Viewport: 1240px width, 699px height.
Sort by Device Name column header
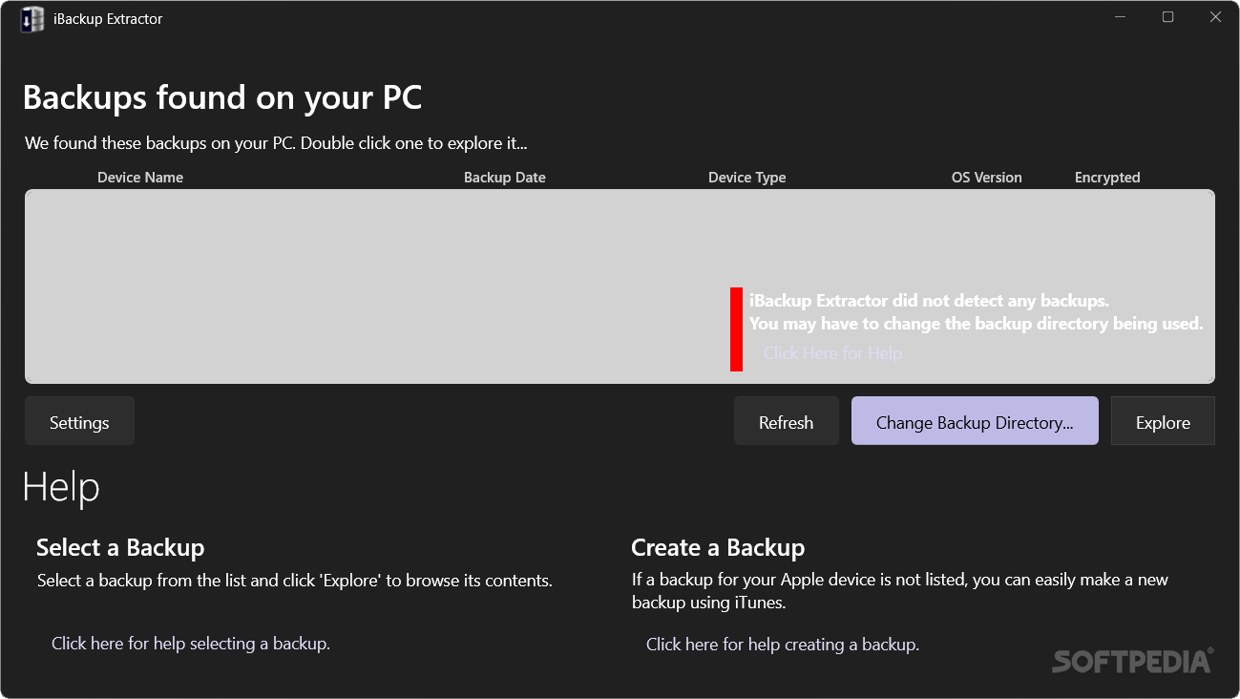(140, 178)
